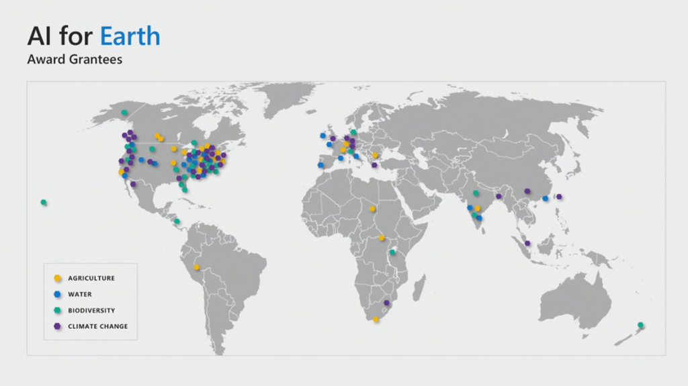Viewport: 688px width, 386px height.
Task: Select the purple dot on the Malay Peninsula
Action: pyautogui.click(x=528, y=244)
